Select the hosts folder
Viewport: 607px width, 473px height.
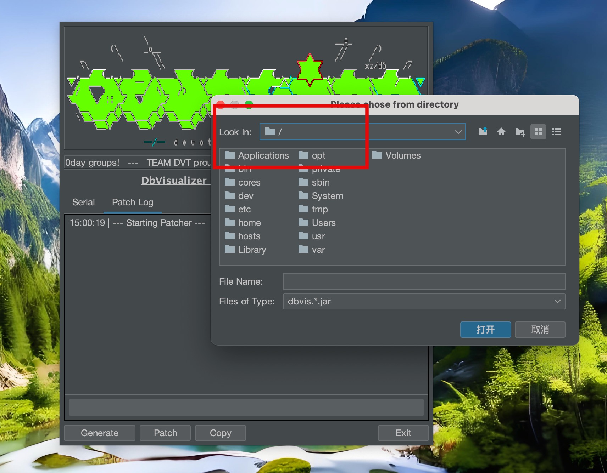(249, 236)
